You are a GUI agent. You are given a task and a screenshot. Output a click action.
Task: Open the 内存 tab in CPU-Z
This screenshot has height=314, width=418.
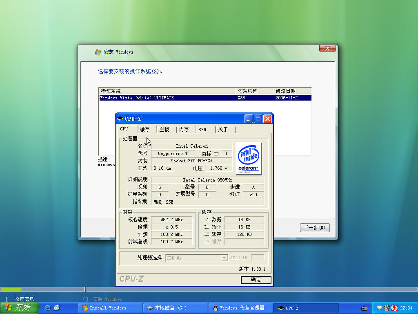186,130
